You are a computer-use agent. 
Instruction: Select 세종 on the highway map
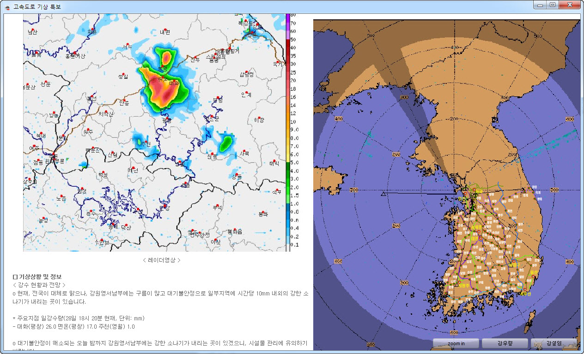[476, 227]
